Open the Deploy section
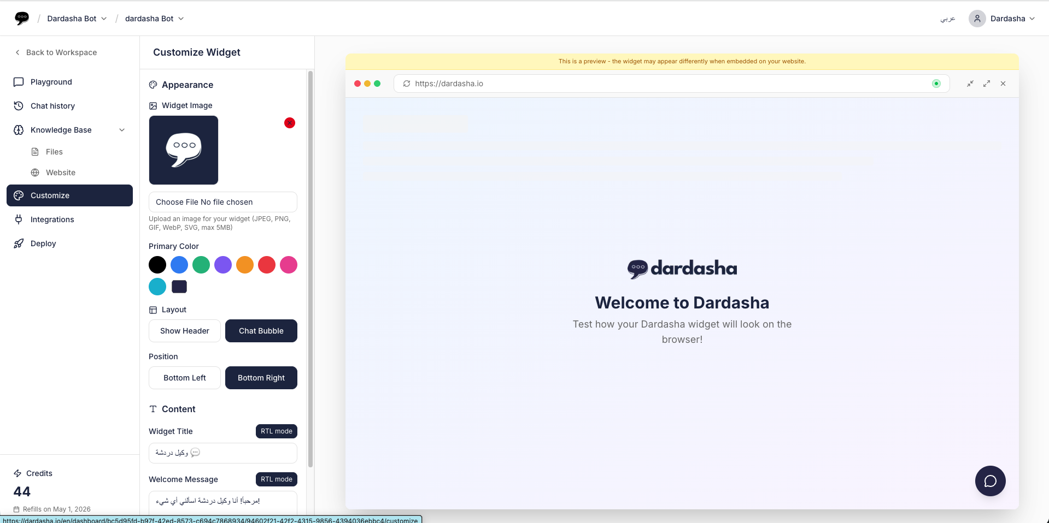Screen dimensions: 1049x523 [x=42, y=243]
